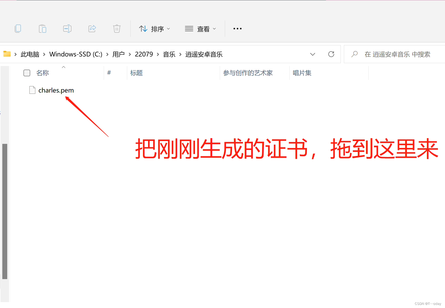Go to 此电脑 in breadcrumb

[x=30, y=54]
